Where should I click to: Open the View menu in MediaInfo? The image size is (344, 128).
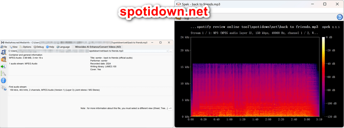pos(13,47)
